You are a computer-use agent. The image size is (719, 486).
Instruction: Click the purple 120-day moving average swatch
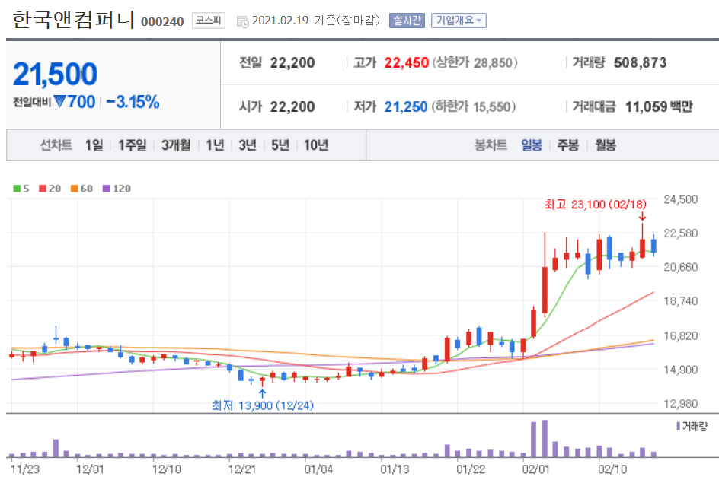click(107, 189)
